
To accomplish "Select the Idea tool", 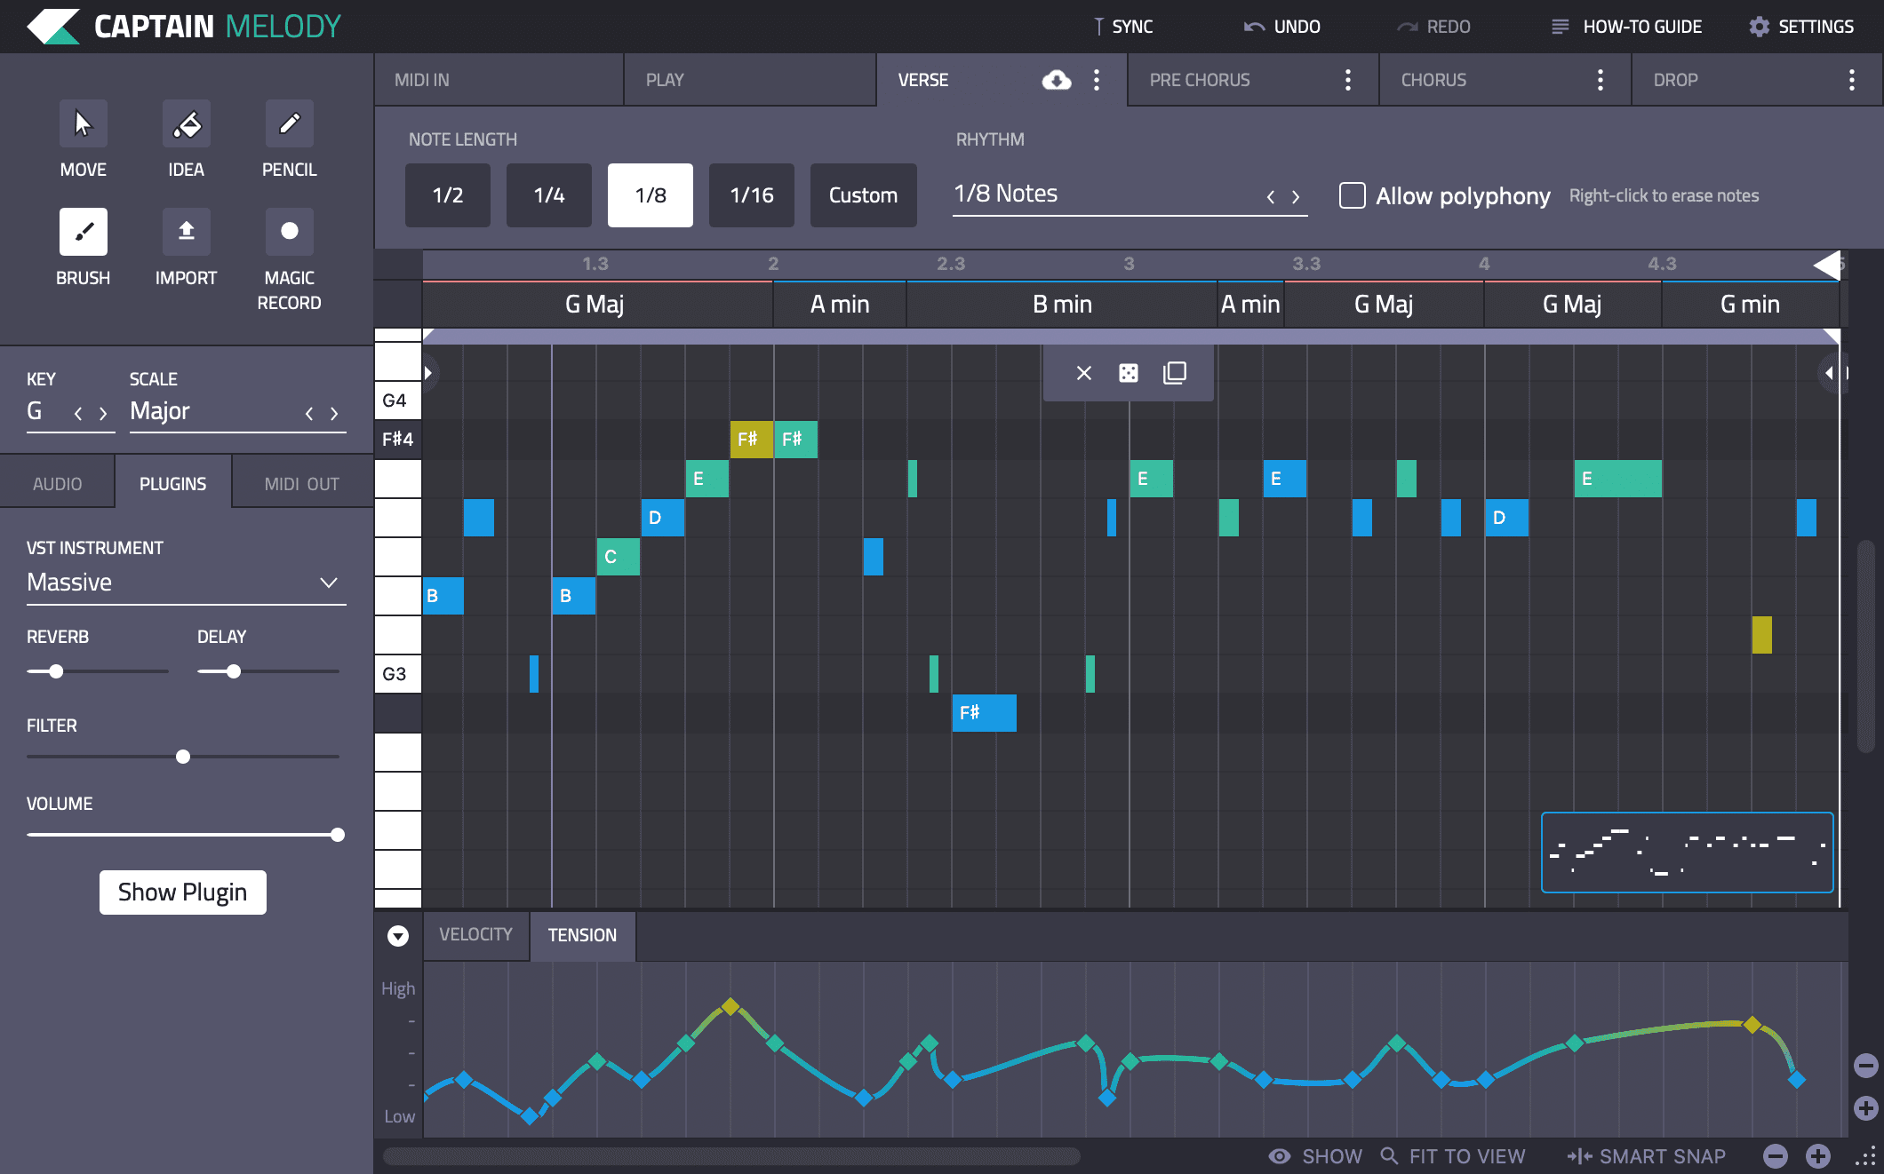I will coord(186,124).
